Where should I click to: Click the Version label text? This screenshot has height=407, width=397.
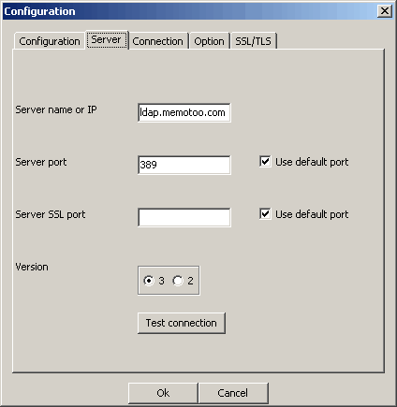[x=32, y=267]
